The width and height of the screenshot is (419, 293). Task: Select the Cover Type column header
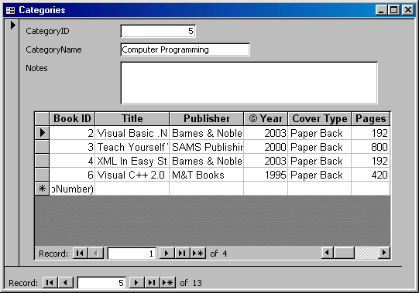(x=320, y=119)
